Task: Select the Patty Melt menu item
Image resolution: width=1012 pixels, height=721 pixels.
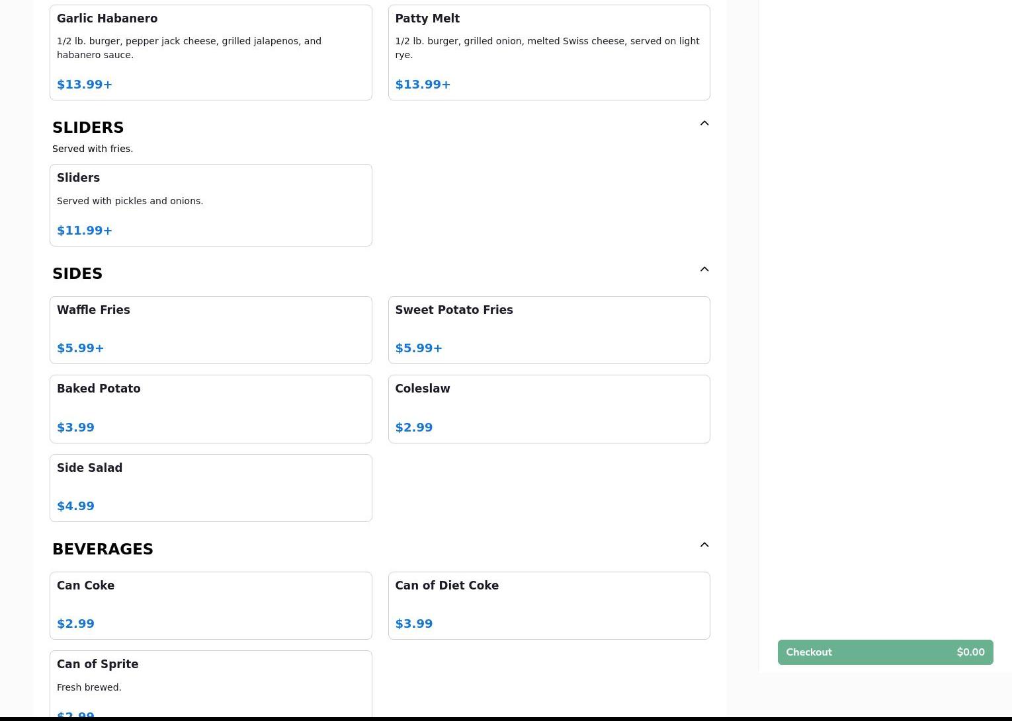Action: click(x=548, y=53)
